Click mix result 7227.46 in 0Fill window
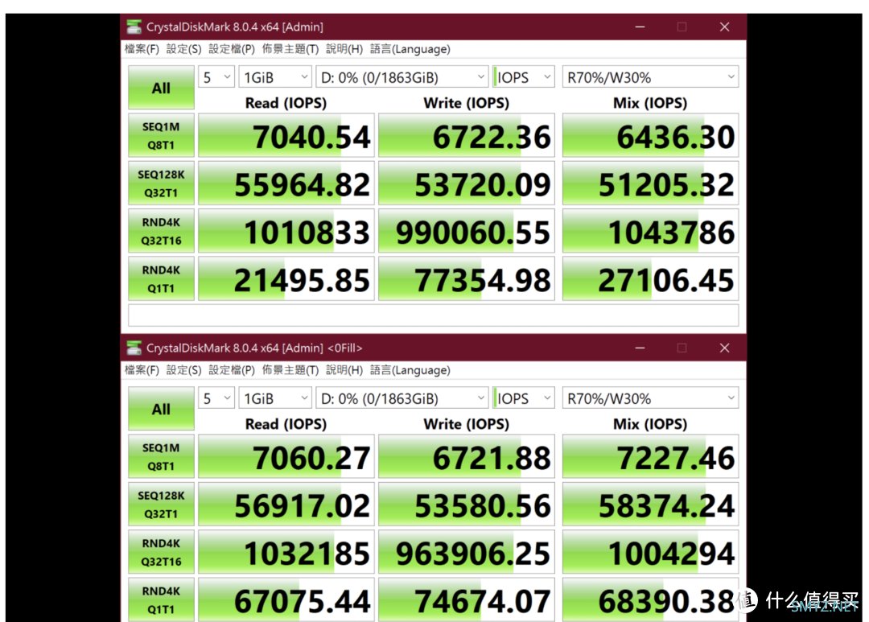The image size is (869, 622). tap(651, 456)
